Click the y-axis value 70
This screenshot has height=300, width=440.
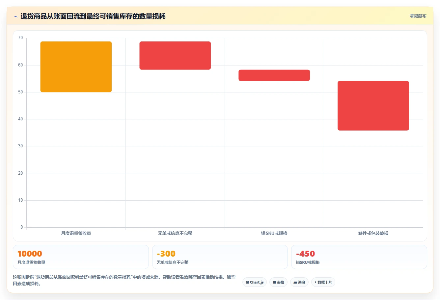[20, 38]
